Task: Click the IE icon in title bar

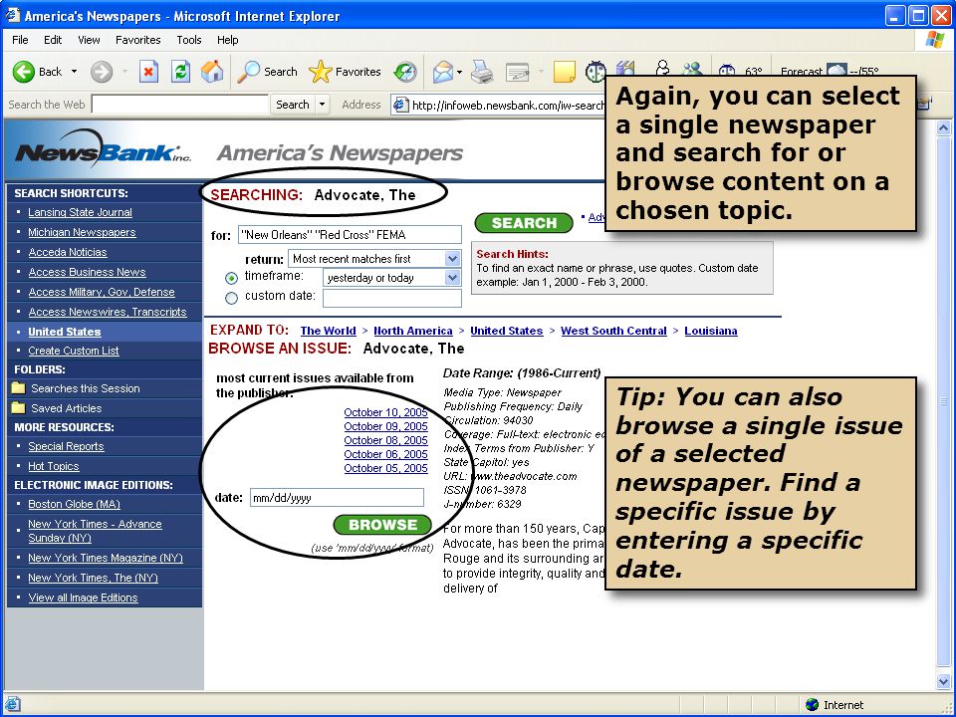Action: click(12, 15)
